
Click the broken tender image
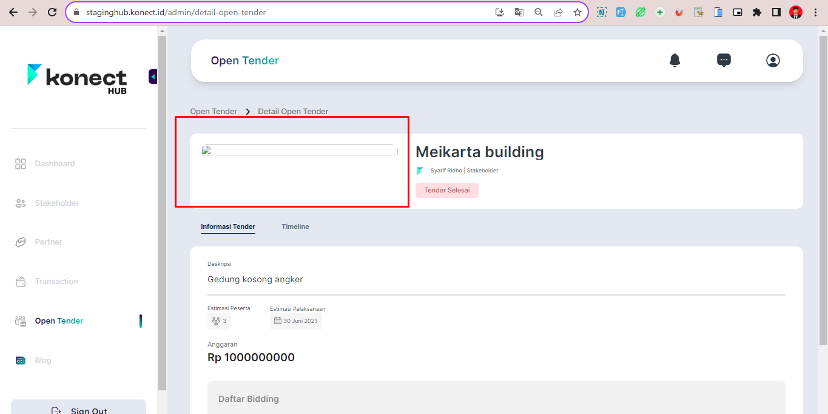click(x=299, y=150)
